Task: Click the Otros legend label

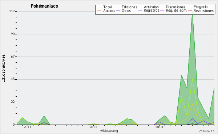Action: click(126, 11)
